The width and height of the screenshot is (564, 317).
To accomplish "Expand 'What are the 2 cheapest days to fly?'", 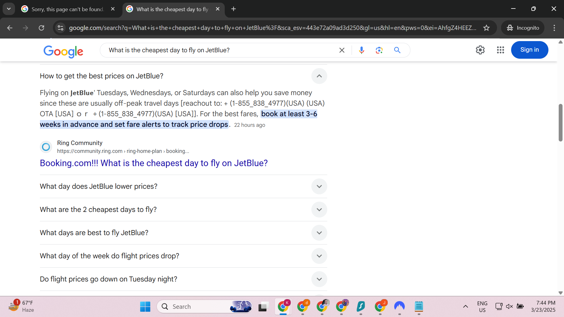I will click(x=319, y=210).
